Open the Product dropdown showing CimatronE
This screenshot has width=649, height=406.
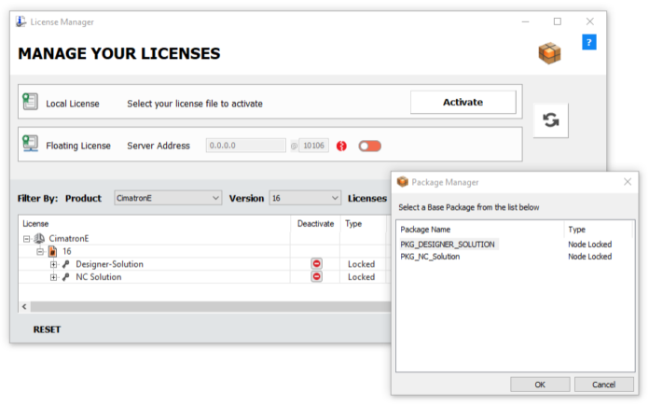pos(167,198)
